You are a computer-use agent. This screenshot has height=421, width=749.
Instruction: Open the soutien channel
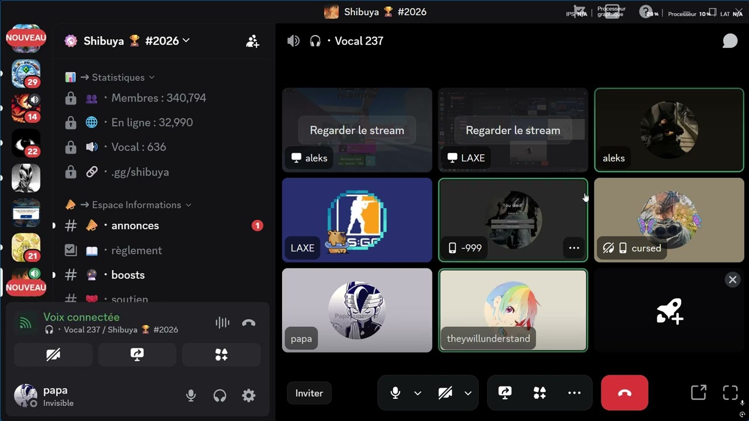[x=164, y=299]
